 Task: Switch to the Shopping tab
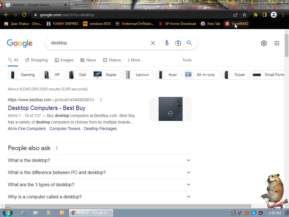36,60
